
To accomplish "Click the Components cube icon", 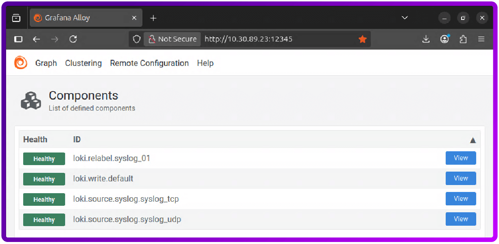I will click(x=31, y=100).
